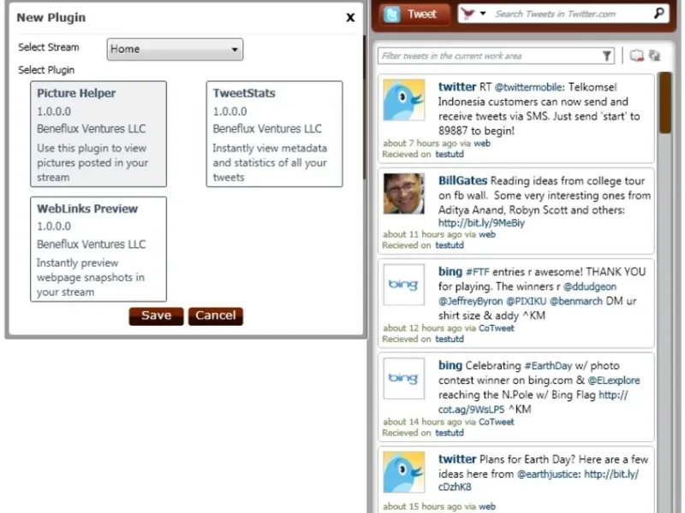Close the New Plugin dialog with X

[x=350, y=17]
